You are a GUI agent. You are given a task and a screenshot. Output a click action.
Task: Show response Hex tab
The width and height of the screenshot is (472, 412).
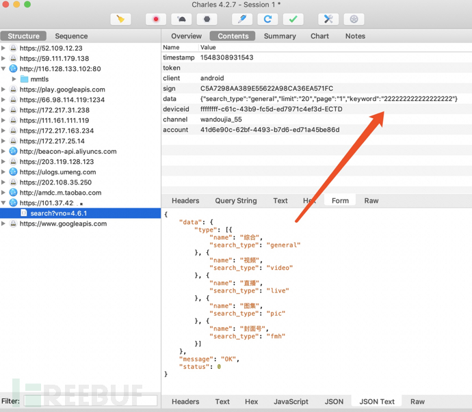[x=251, y=402]
